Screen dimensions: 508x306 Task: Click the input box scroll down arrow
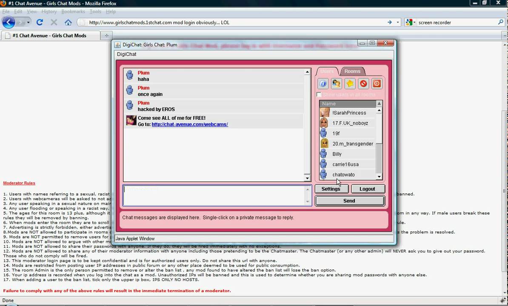click(x=308, y=201)
